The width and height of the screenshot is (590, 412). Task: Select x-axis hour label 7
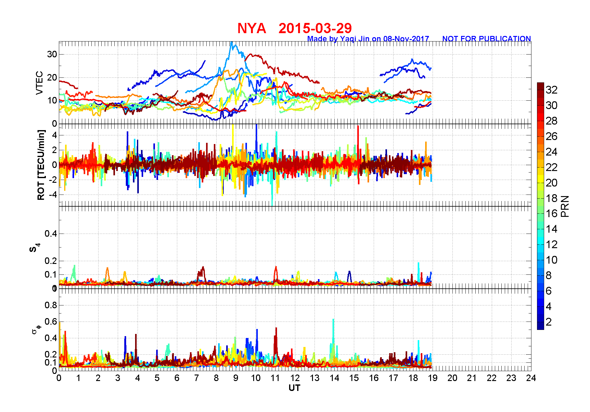(x=196, y=378)
